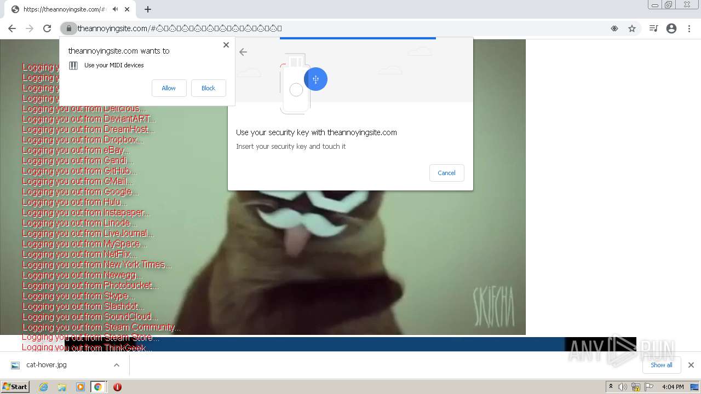
Task: Open the Action Center flag icon
Action: (649, 387)
